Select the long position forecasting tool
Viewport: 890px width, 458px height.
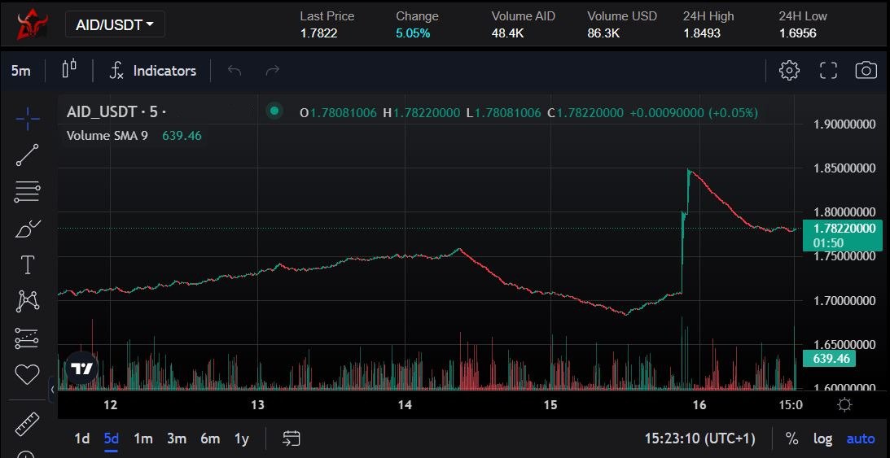click(x=27, y=338)
